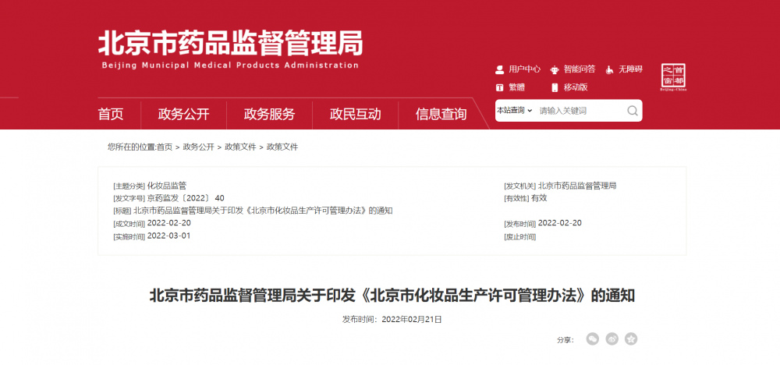Screen dimensions: 780x365
Task: Open the 用户中心 user icon
Action: click(499, 69)
